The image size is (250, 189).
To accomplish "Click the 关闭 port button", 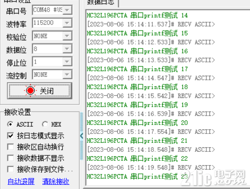I will pyautogui.click(x=40, y=90).
